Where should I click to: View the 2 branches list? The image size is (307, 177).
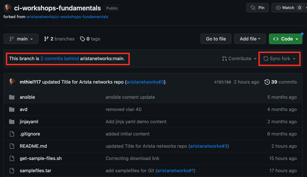coord(59,39)
